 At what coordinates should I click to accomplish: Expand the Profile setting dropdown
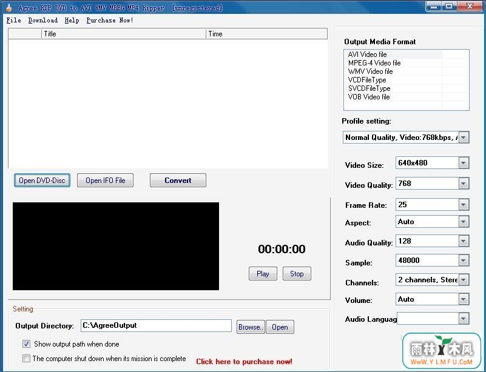click(464, 138)
